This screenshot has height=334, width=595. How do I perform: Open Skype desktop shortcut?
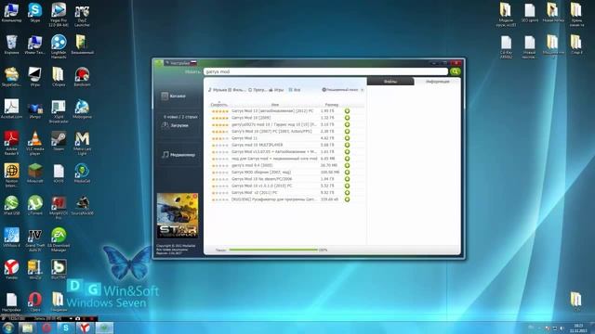pos(35,12)
